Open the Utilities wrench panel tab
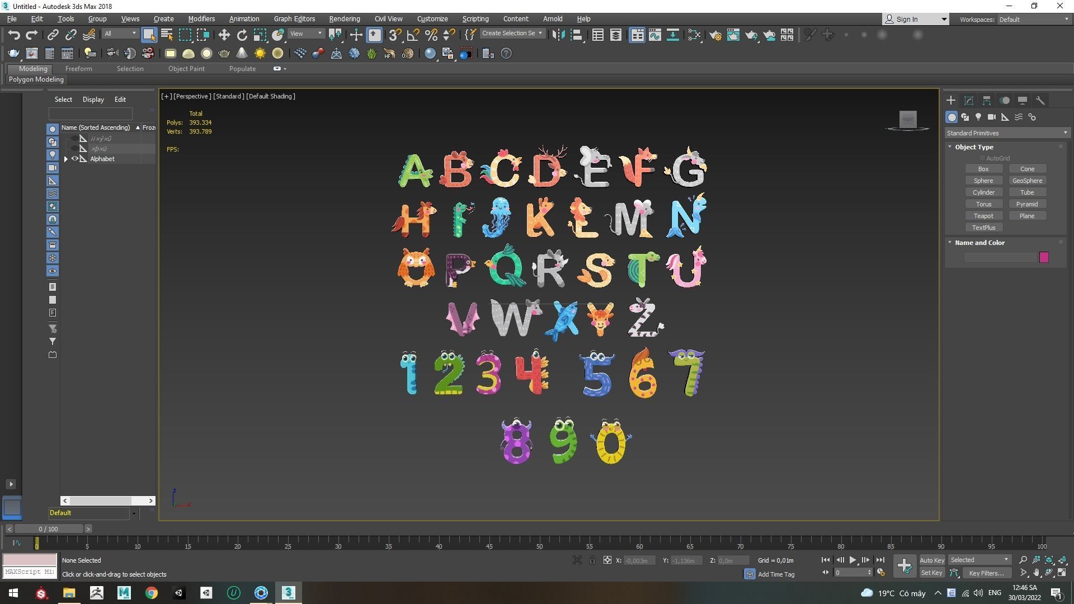Viewport: 1074px width, 604px height. [x=1040, y=101]
